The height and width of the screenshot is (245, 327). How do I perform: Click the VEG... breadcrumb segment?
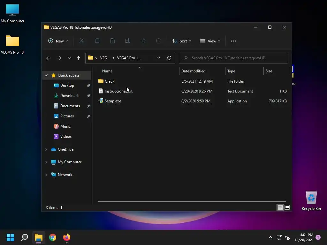[x=105, y=58]
